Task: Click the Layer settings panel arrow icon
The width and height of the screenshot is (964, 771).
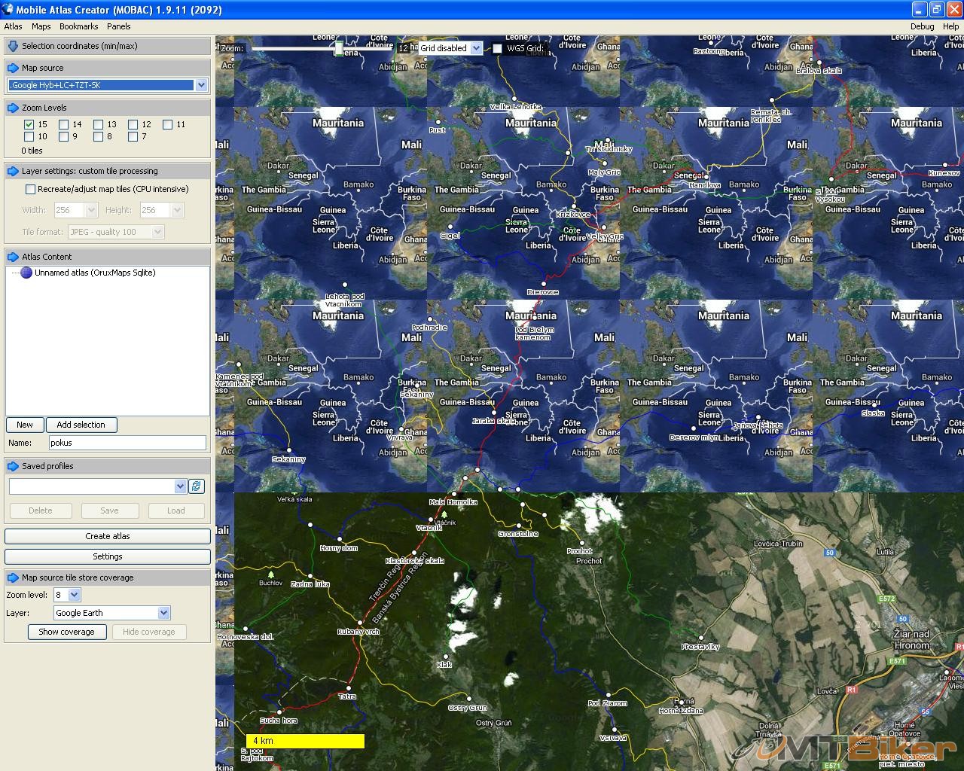Action: click(13, 171)
